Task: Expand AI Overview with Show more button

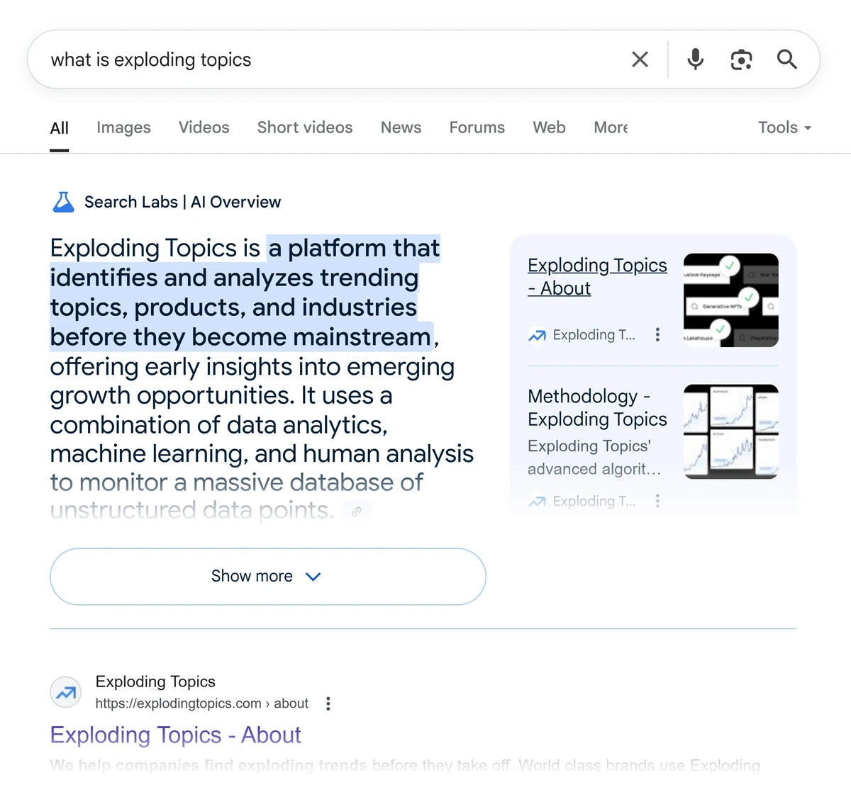Action: (268, 577)
